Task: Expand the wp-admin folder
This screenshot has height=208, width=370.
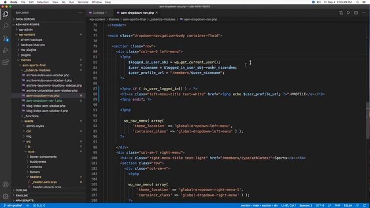Action: coord(25,29)
